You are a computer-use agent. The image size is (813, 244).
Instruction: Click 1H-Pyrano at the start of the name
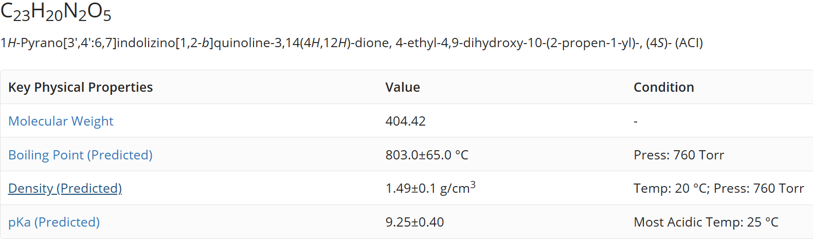[x=31, y=43]
